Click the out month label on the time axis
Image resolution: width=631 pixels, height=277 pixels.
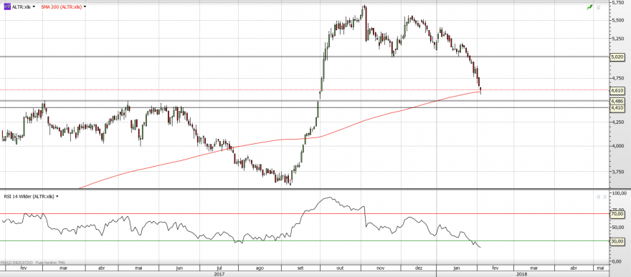[341, 268]
